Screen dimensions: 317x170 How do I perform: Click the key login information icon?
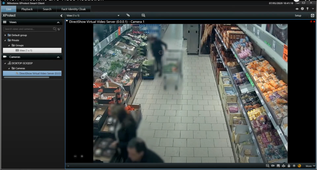[x=307, y=9]
